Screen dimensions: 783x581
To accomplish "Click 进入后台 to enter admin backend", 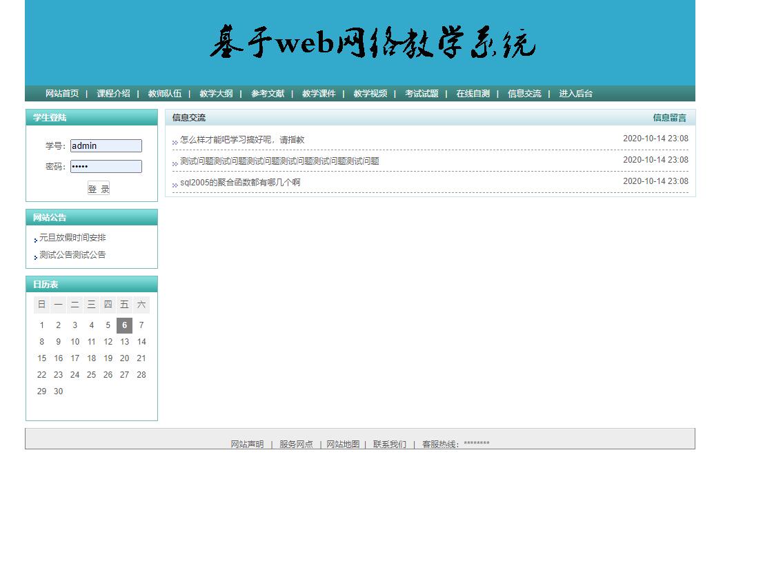I will 575,93.
